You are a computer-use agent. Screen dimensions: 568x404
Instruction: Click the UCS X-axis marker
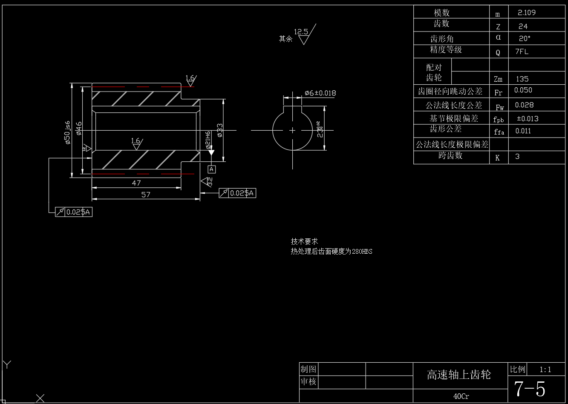(40, 398)
